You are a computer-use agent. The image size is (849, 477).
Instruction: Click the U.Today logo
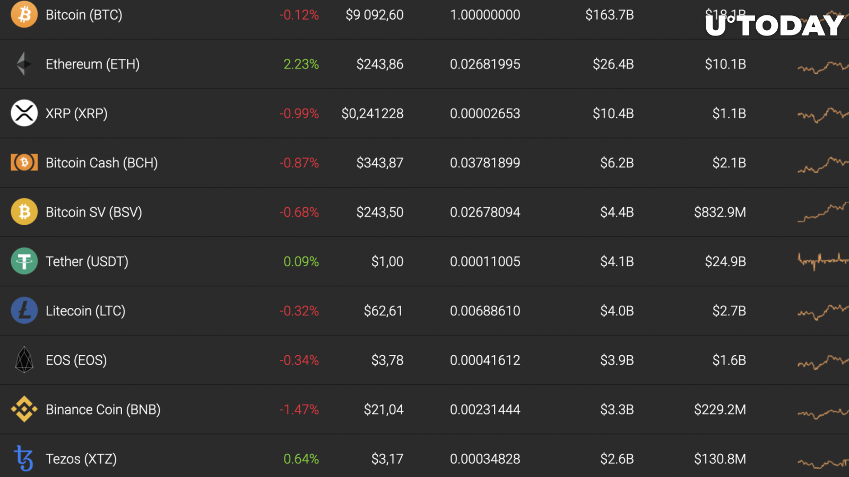(775, 25)
